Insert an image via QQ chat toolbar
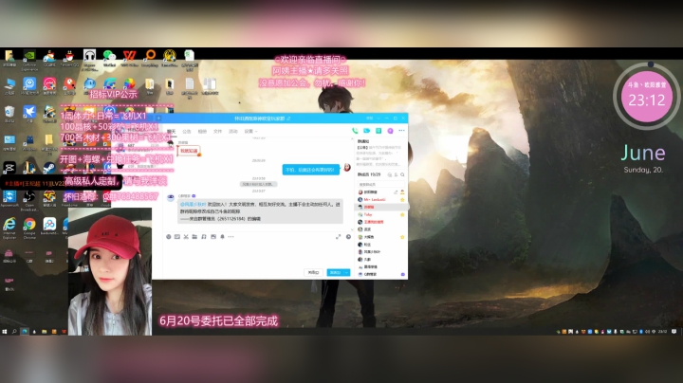 [213, 237]
